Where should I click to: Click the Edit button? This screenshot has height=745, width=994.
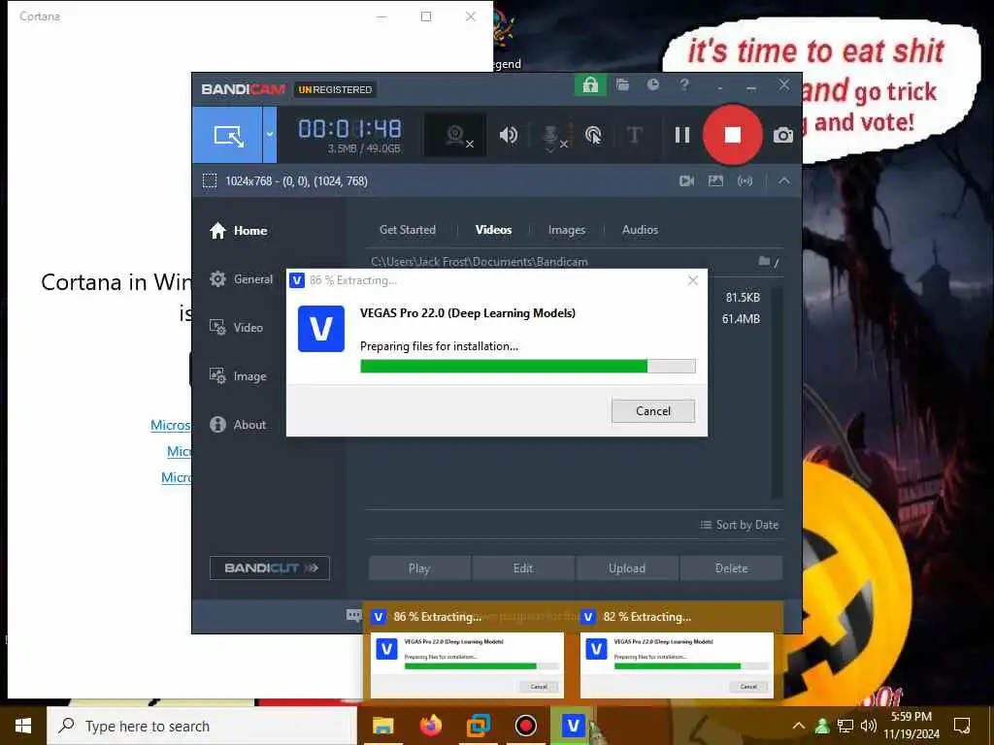point(523,568)
